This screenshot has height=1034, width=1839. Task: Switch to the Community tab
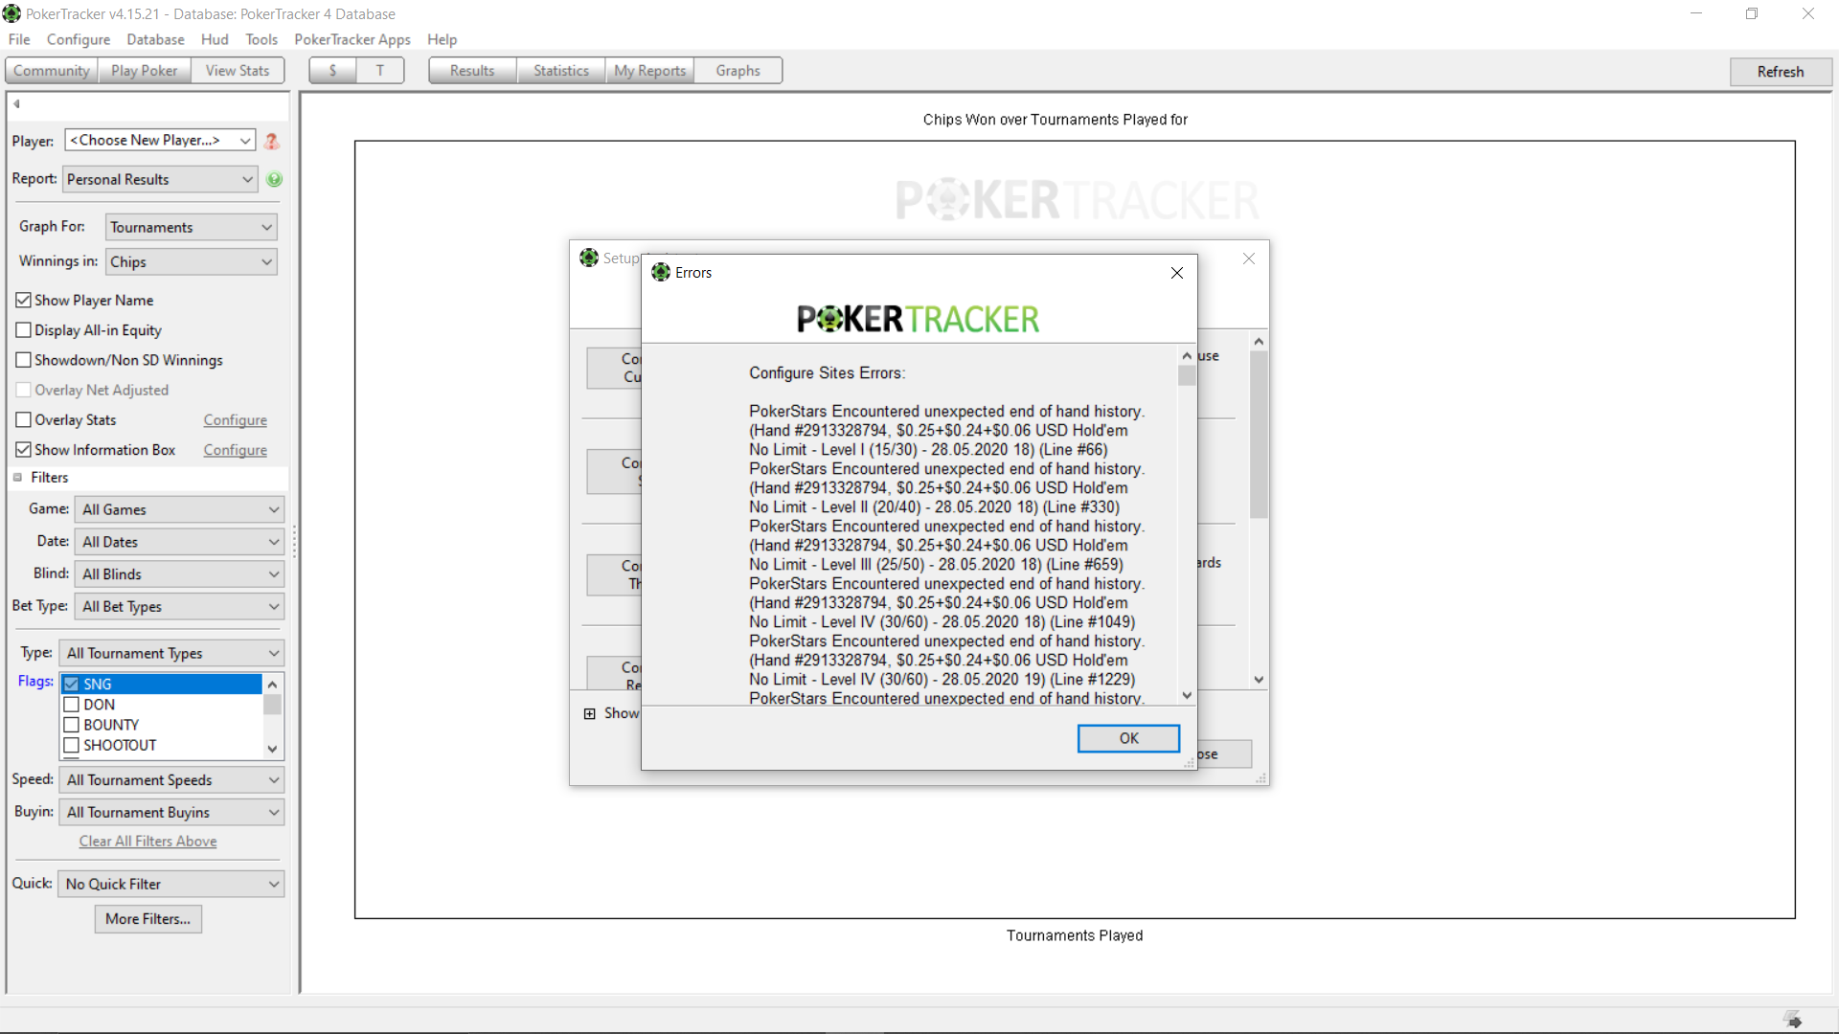[x=52, y=71]
